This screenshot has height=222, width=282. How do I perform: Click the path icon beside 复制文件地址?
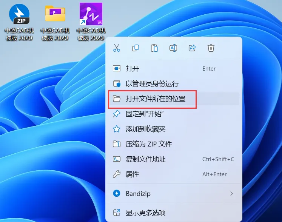point(117,159)
